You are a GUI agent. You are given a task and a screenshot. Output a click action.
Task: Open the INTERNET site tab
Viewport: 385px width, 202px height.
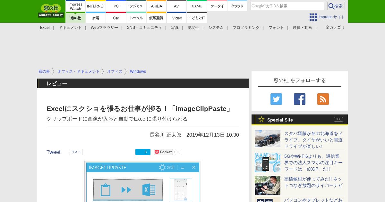point(96,6)
